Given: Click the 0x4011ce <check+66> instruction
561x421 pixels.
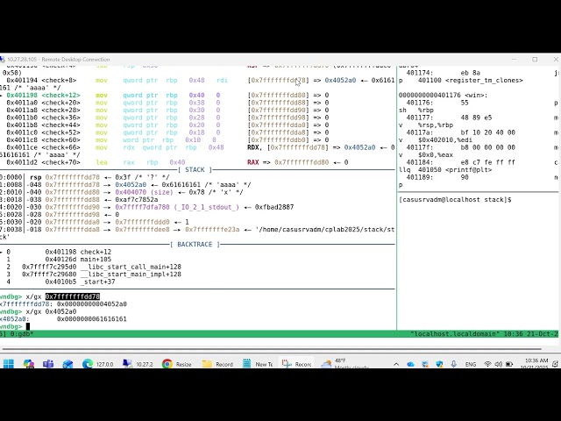Looking at the screenshot, I should [43, 147].
